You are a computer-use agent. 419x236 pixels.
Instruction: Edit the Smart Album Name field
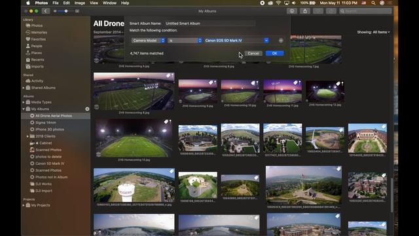click(x=210, y=24)
